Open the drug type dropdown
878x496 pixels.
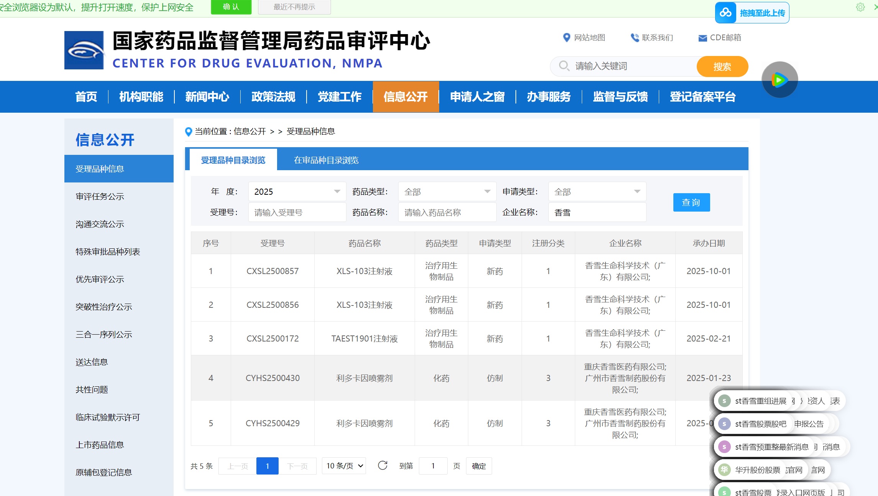[447, 192]
